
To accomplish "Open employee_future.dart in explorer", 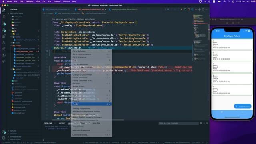I will click(25, 54).
